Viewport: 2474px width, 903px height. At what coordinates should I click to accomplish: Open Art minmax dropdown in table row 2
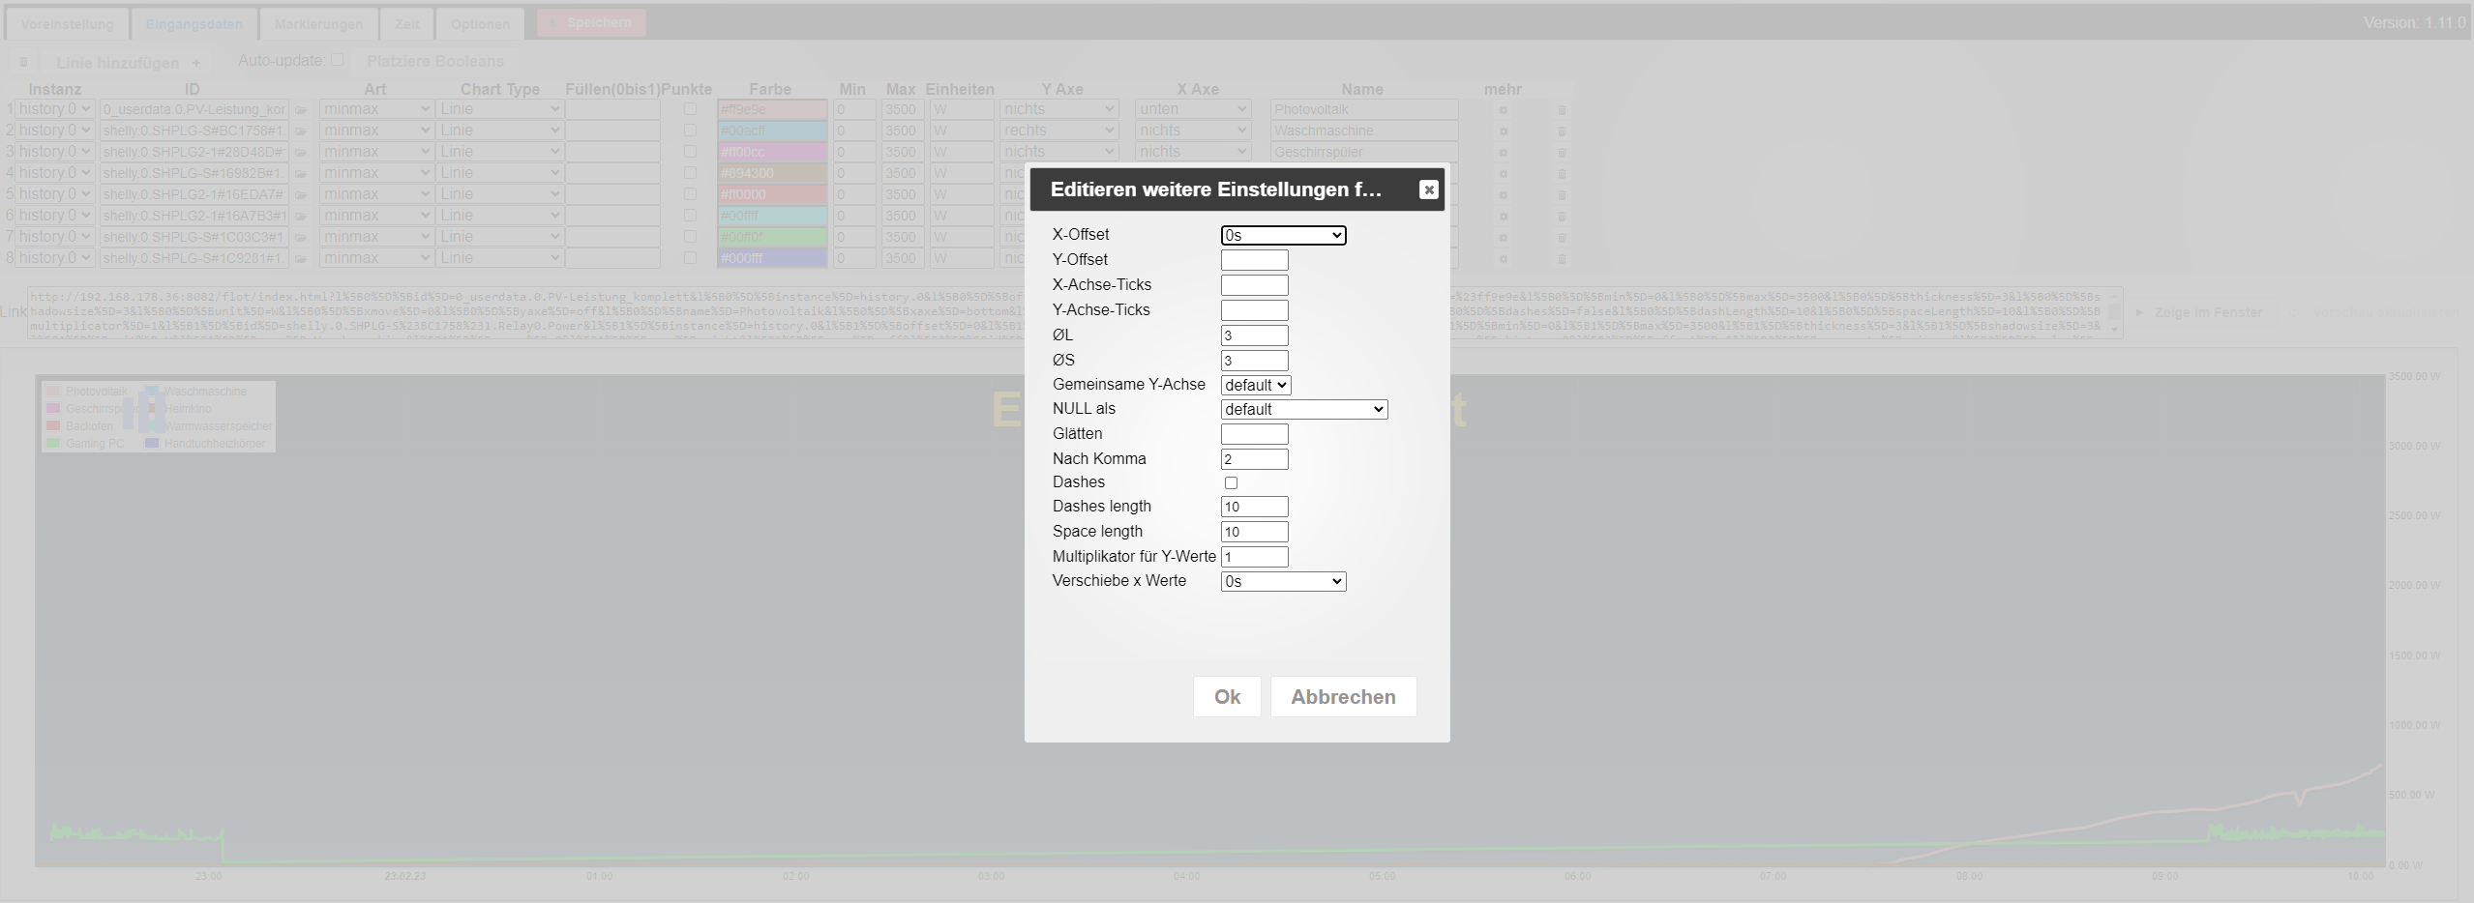coord(375,131)
